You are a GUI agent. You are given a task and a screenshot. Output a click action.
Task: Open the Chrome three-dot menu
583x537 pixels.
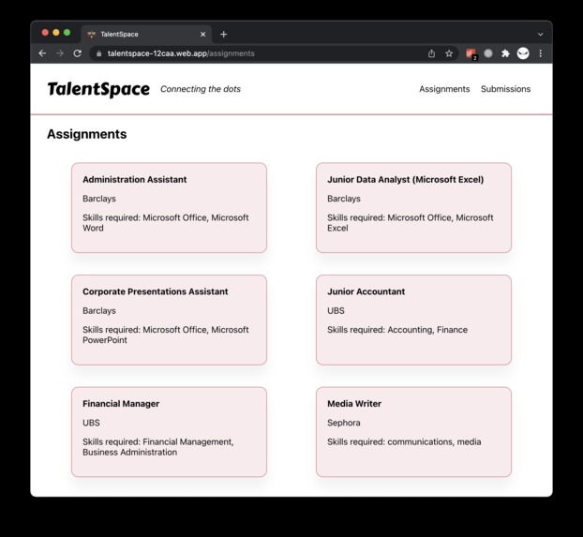540,53
